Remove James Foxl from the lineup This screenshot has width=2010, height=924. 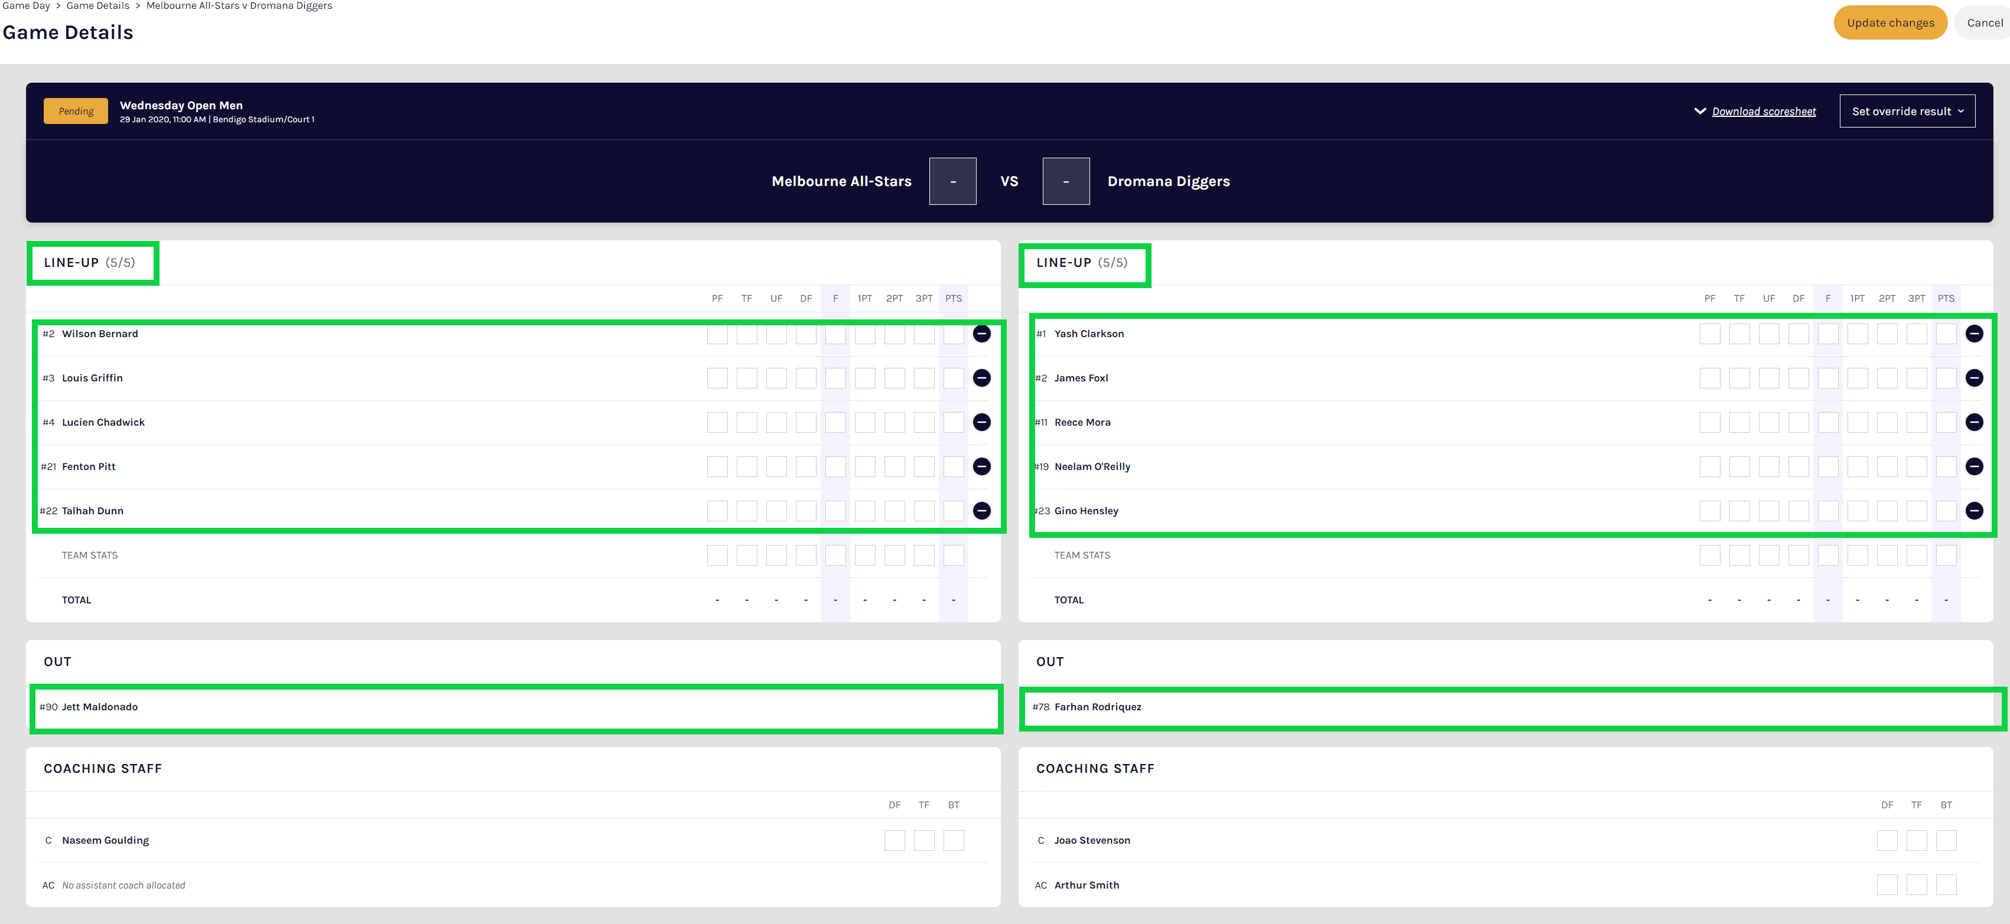click(1975, 377)
